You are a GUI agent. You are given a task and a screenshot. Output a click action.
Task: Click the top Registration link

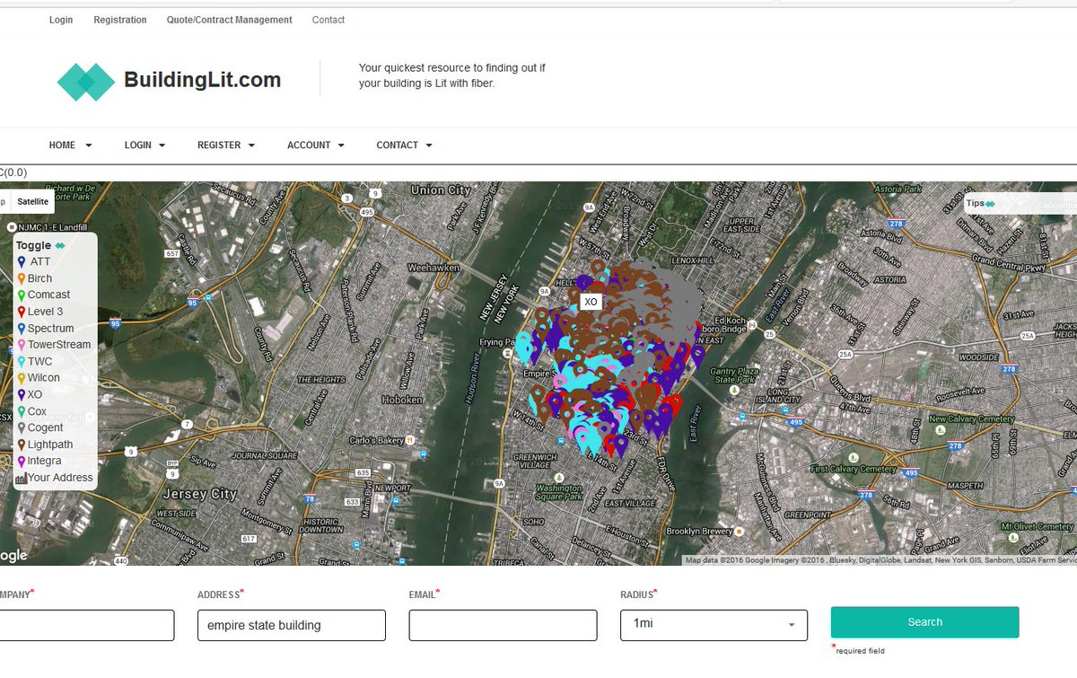point(120,20)
